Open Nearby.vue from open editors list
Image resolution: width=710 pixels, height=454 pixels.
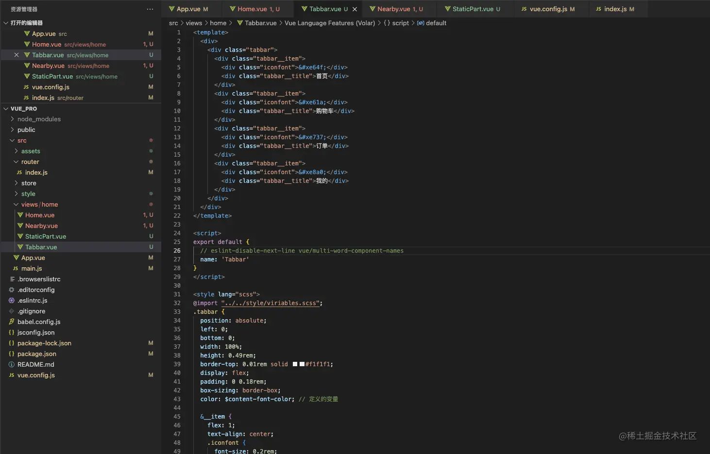coord(81,65)
